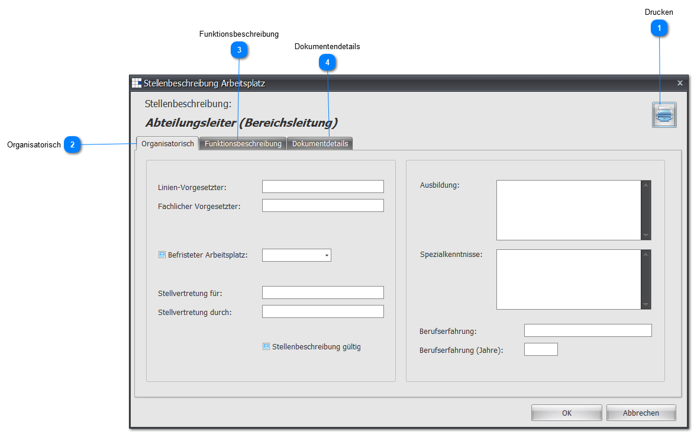Toggle the Befristeter Arbeitsplatz checkbox
Screen dimensions: 694x434
point(162,255)
